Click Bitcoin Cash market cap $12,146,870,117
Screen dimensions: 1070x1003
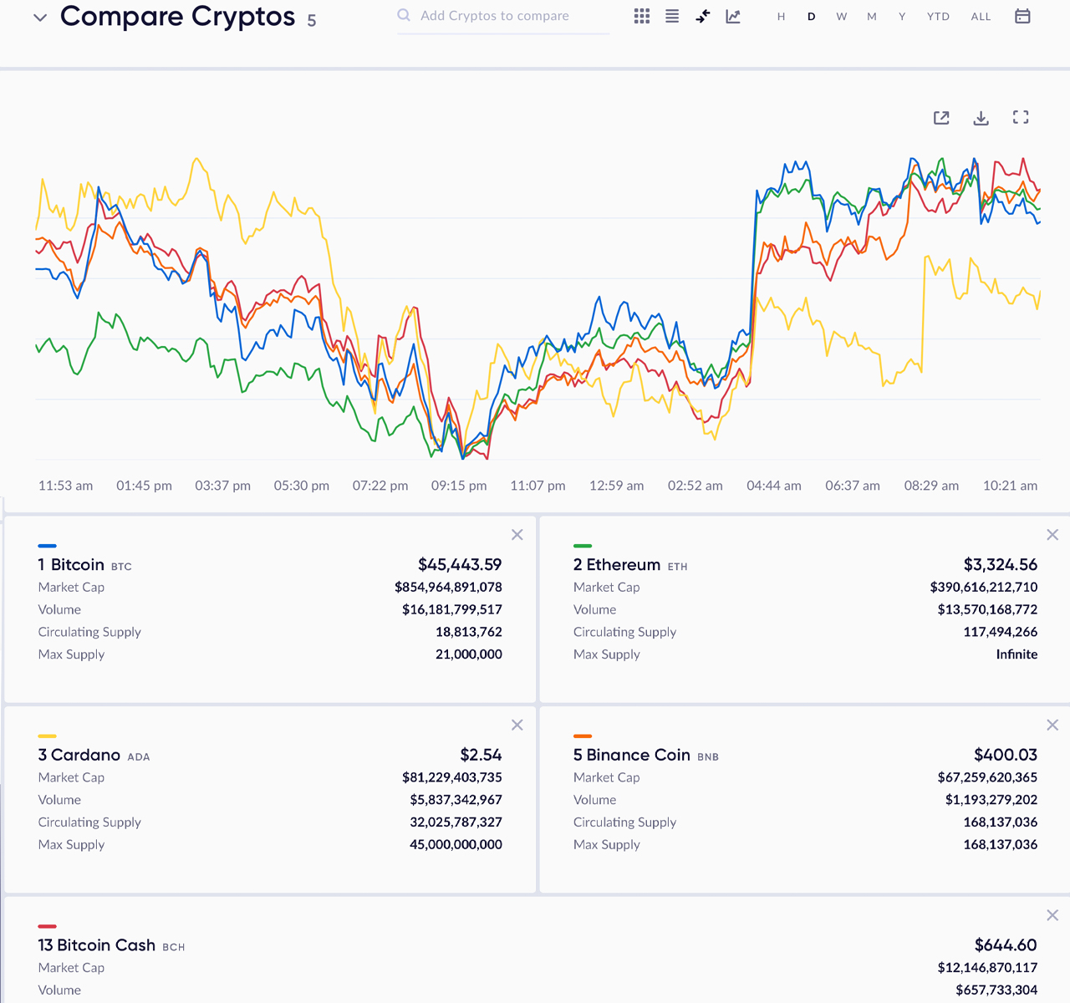pyautogui.click(x=987, y=967)
